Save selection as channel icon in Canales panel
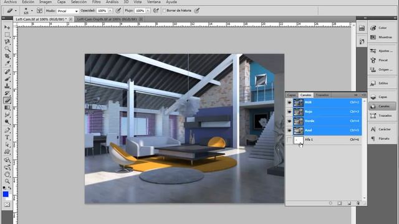This screenshot has height=224, width=399. pyautogui.click(x=340, y=203)
